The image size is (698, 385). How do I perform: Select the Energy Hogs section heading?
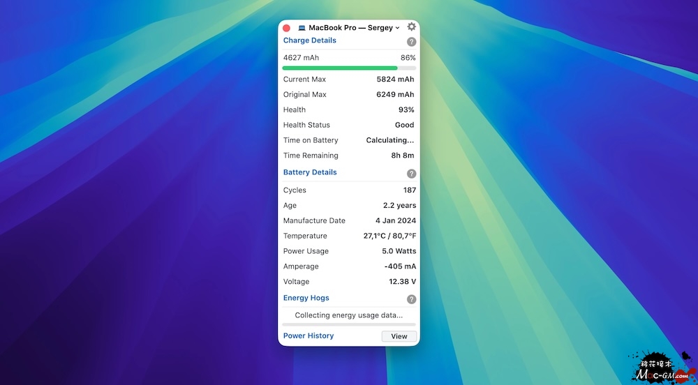click(306, 298)
